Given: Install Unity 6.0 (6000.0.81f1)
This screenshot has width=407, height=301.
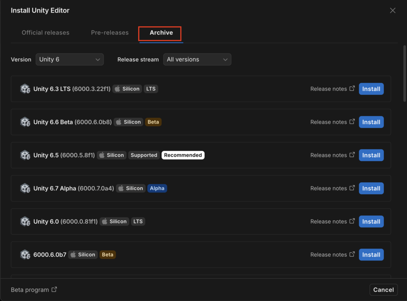Looking at the screenshot, I should [371, 222].
